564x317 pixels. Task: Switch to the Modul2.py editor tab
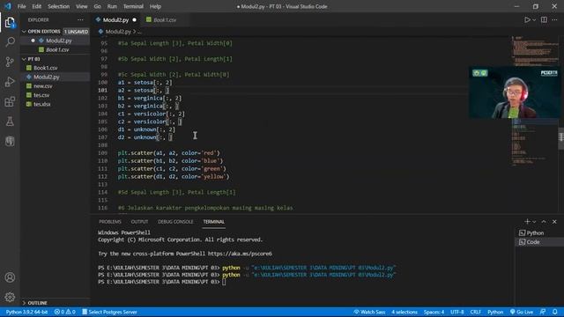point(115,20)
